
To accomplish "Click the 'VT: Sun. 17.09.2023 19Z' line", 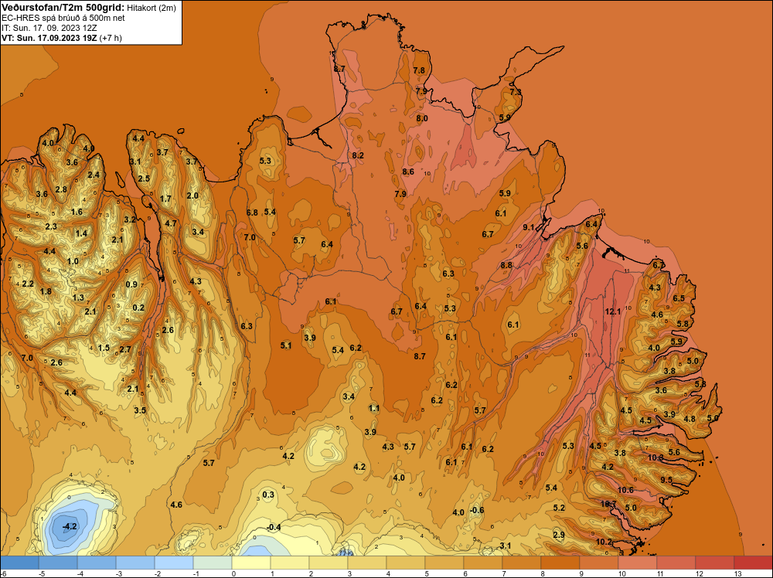I will [49, 38].
